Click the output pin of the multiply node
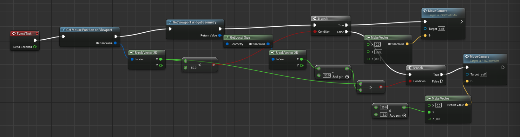 [404, 107]
